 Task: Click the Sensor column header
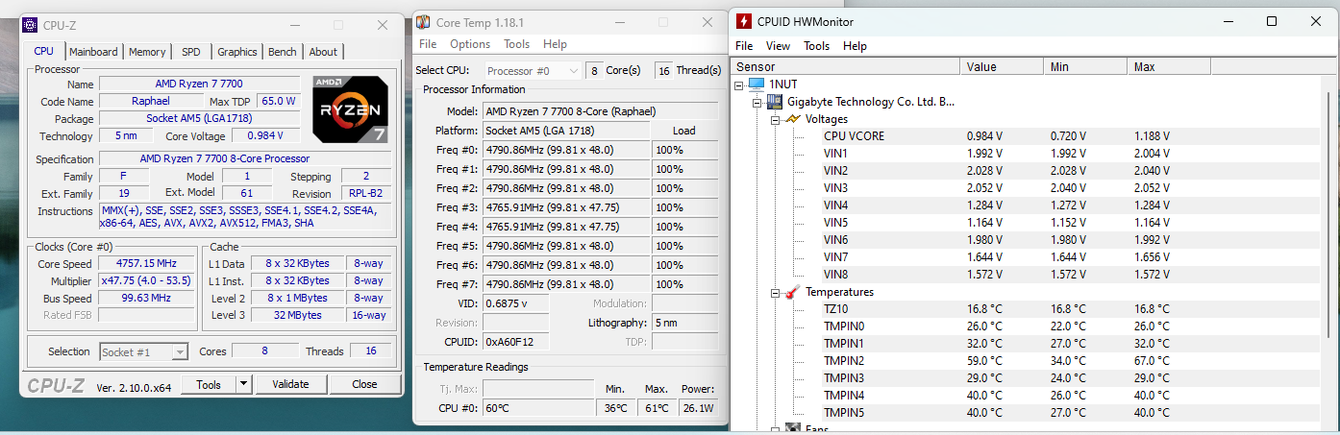(845, 67)
